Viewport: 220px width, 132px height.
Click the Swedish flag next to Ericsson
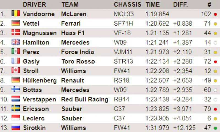click(x=15, y=109)
